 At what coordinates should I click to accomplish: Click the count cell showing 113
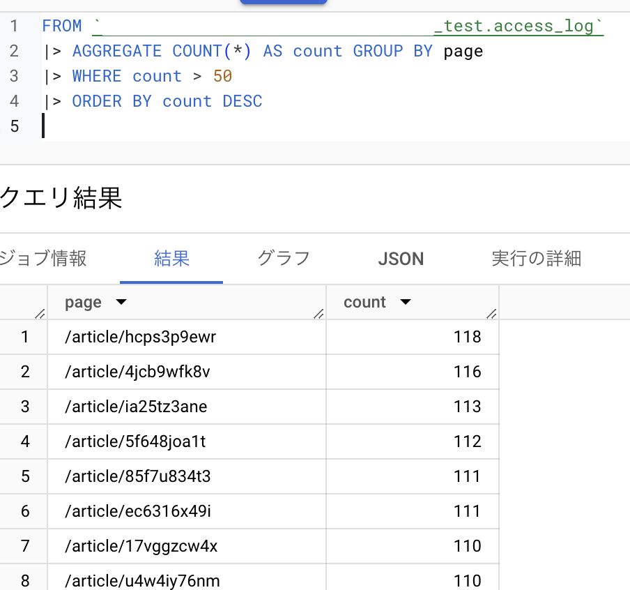point(467,407)
